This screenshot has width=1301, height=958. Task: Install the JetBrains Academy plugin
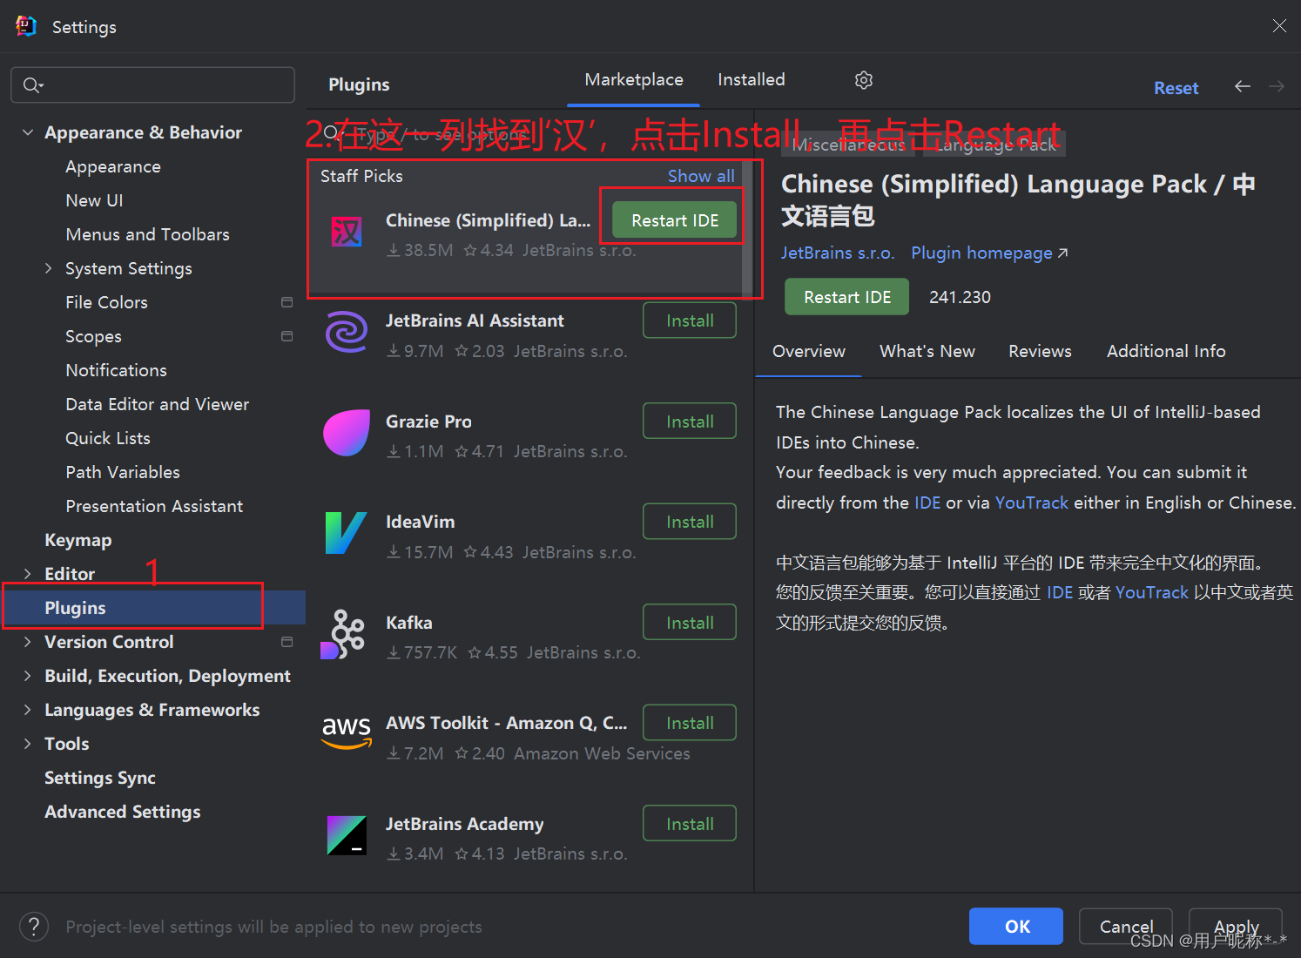[x=690, y=824]
